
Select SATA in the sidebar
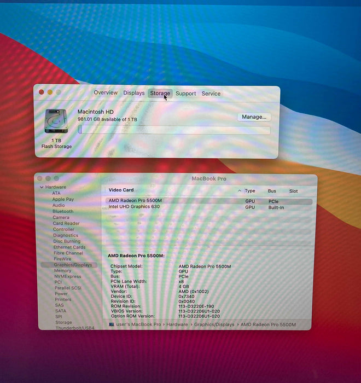[61, 311]
